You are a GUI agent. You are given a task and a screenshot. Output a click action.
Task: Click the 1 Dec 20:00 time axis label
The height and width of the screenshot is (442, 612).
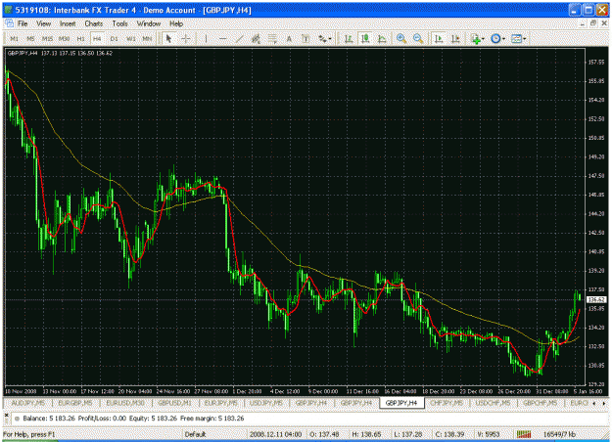(247, 391)
